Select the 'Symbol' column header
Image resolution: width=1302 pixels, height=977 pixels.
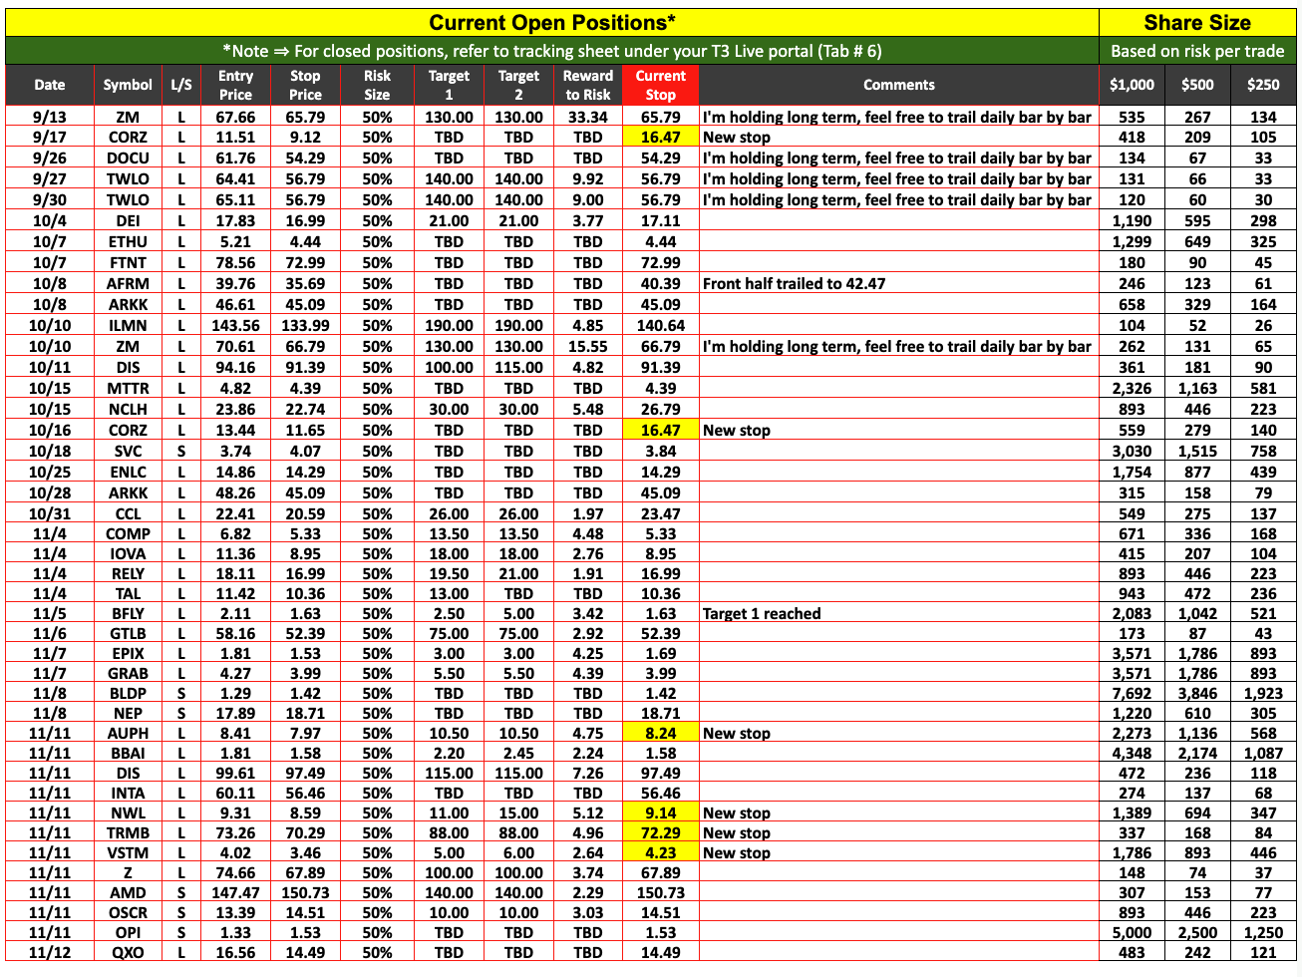click(128, 86)
